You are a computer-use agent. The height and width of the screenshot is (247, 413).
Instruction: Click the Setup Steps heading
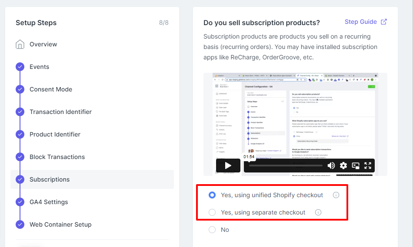tap(36, 23)
